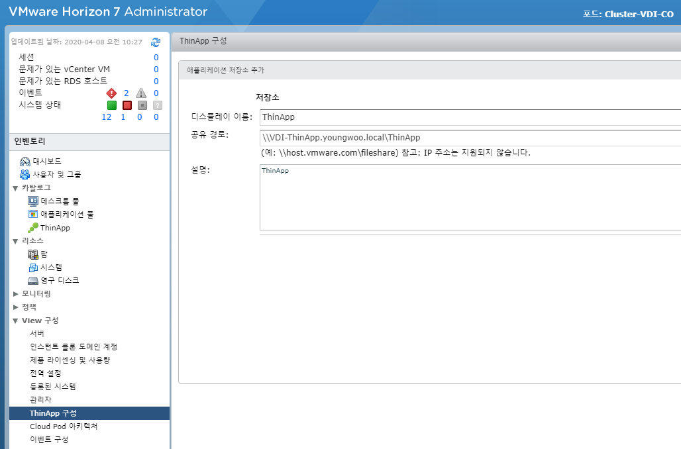Click the green system status square
This screenshot has width=681, height=449.
pyautogui.click(x=112, y=105)
